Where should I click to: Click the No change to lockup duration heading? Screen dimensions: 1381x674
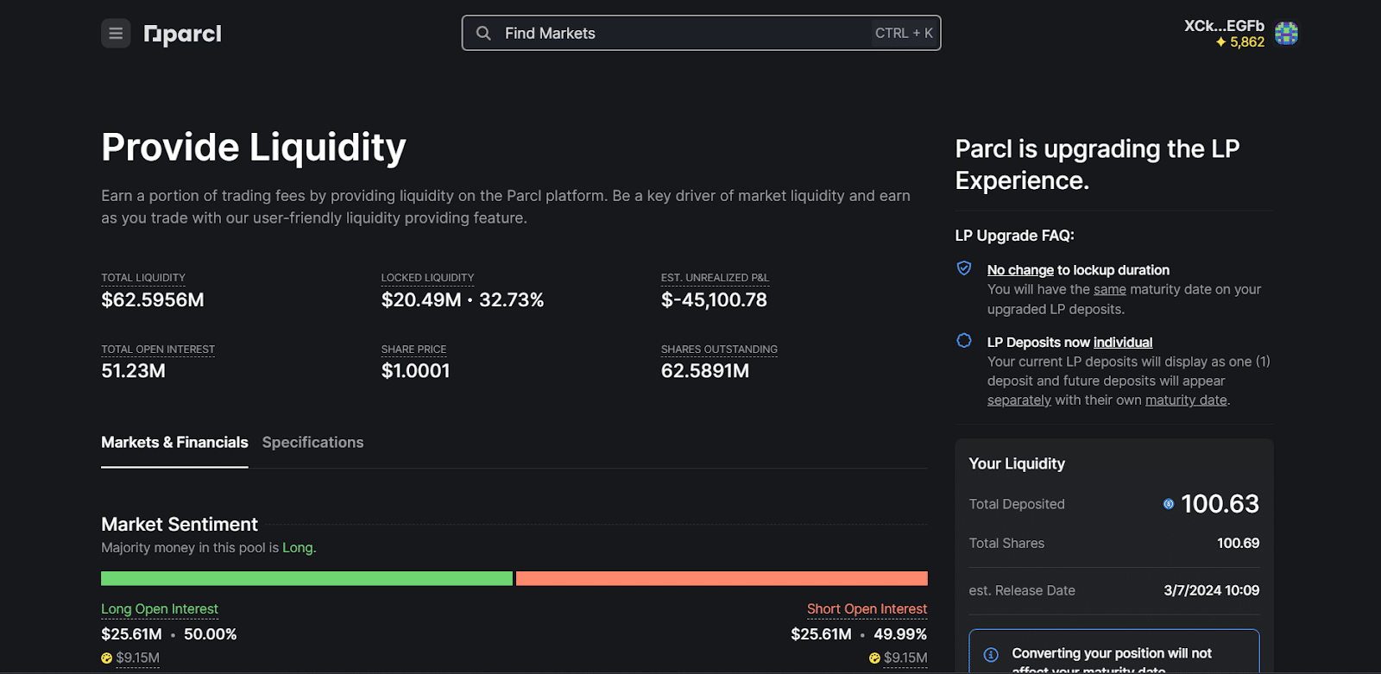(1078, 270)
